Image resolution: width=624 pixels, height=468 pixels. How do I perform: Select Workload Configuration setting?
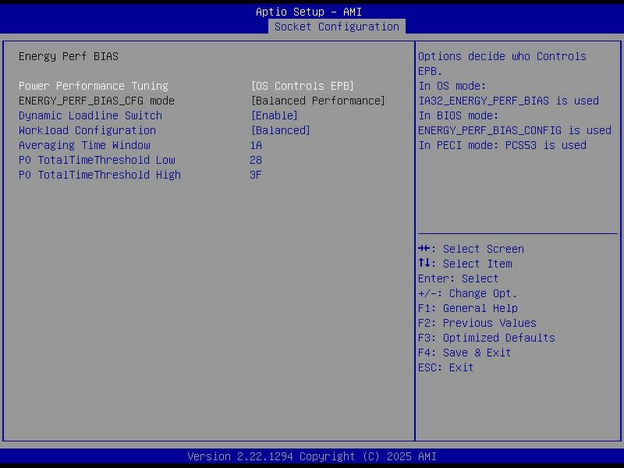click(x=87, y=130)
